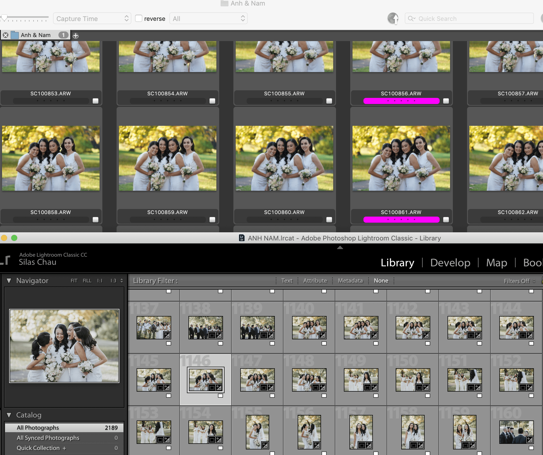Close the Anh & Nam contact sheet tab
Viewport: 543px width, 455px height.
(x=5, y=35)
